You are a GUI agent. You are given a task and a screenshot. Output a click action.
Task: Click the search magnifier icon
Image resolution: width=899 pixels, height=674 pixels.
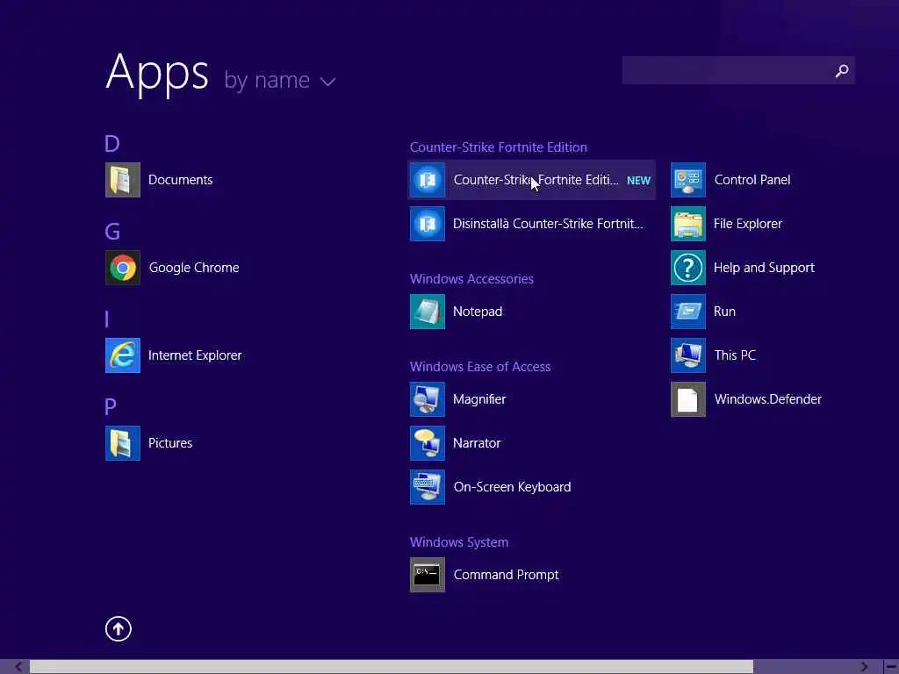point(842,70)
